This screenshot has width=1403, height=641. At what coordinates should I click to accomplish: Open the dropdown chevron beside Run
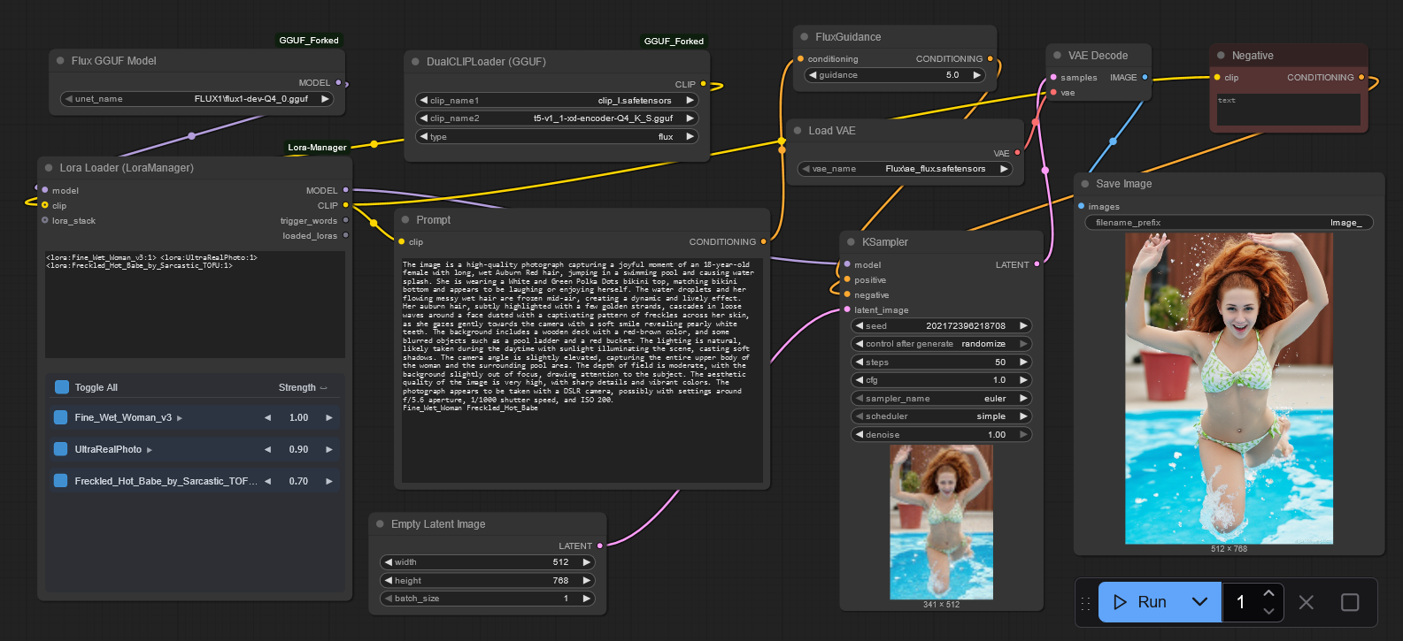(1199, 602)
